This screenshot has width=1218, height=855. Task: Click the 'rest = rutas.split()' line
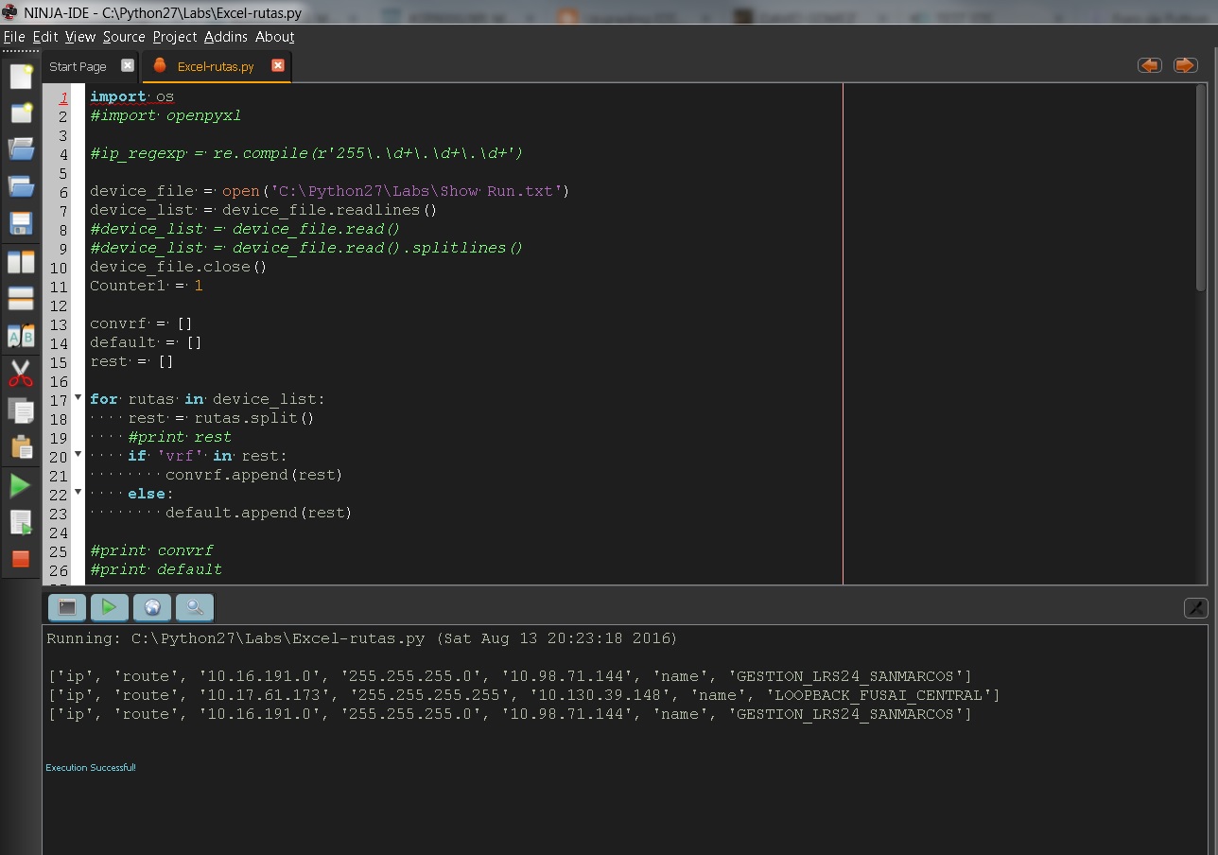[x=221, y=418]
